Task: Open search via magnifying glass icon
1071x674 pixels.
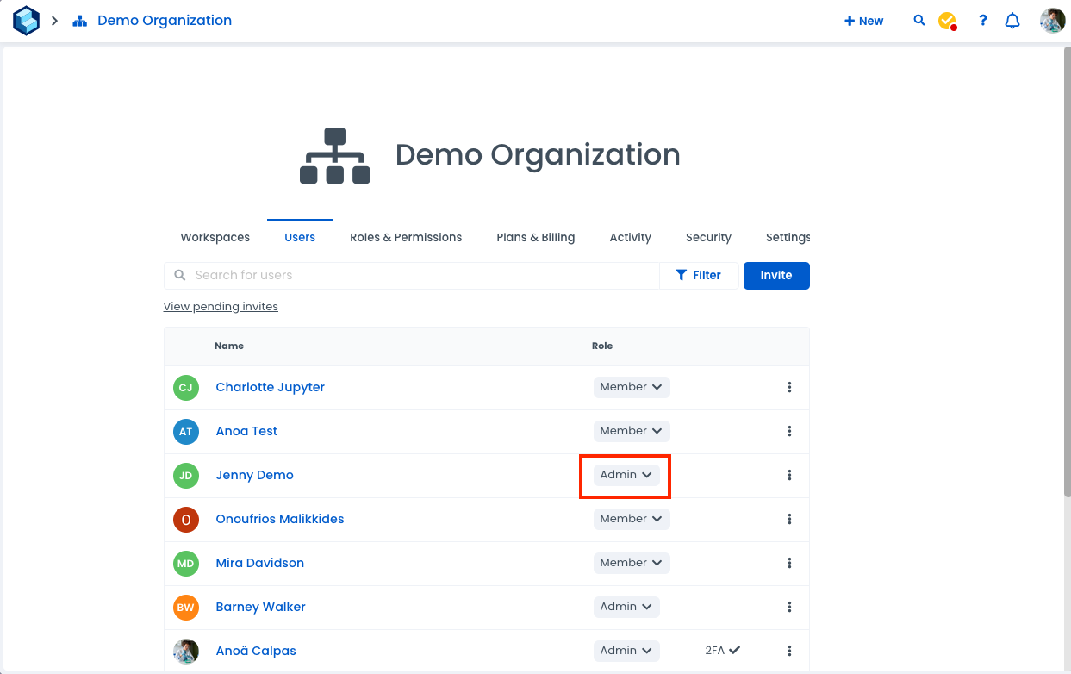Action: [919, 21]
